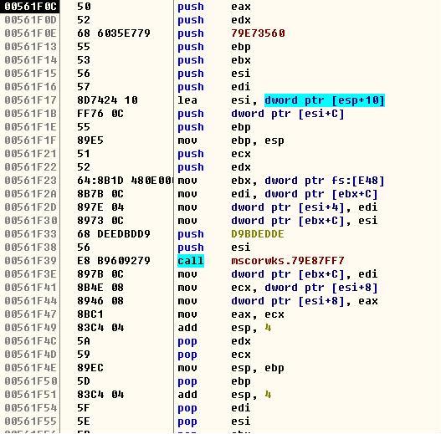
Task: Select hex bytes 8B7B 0C
Action: 100,194
